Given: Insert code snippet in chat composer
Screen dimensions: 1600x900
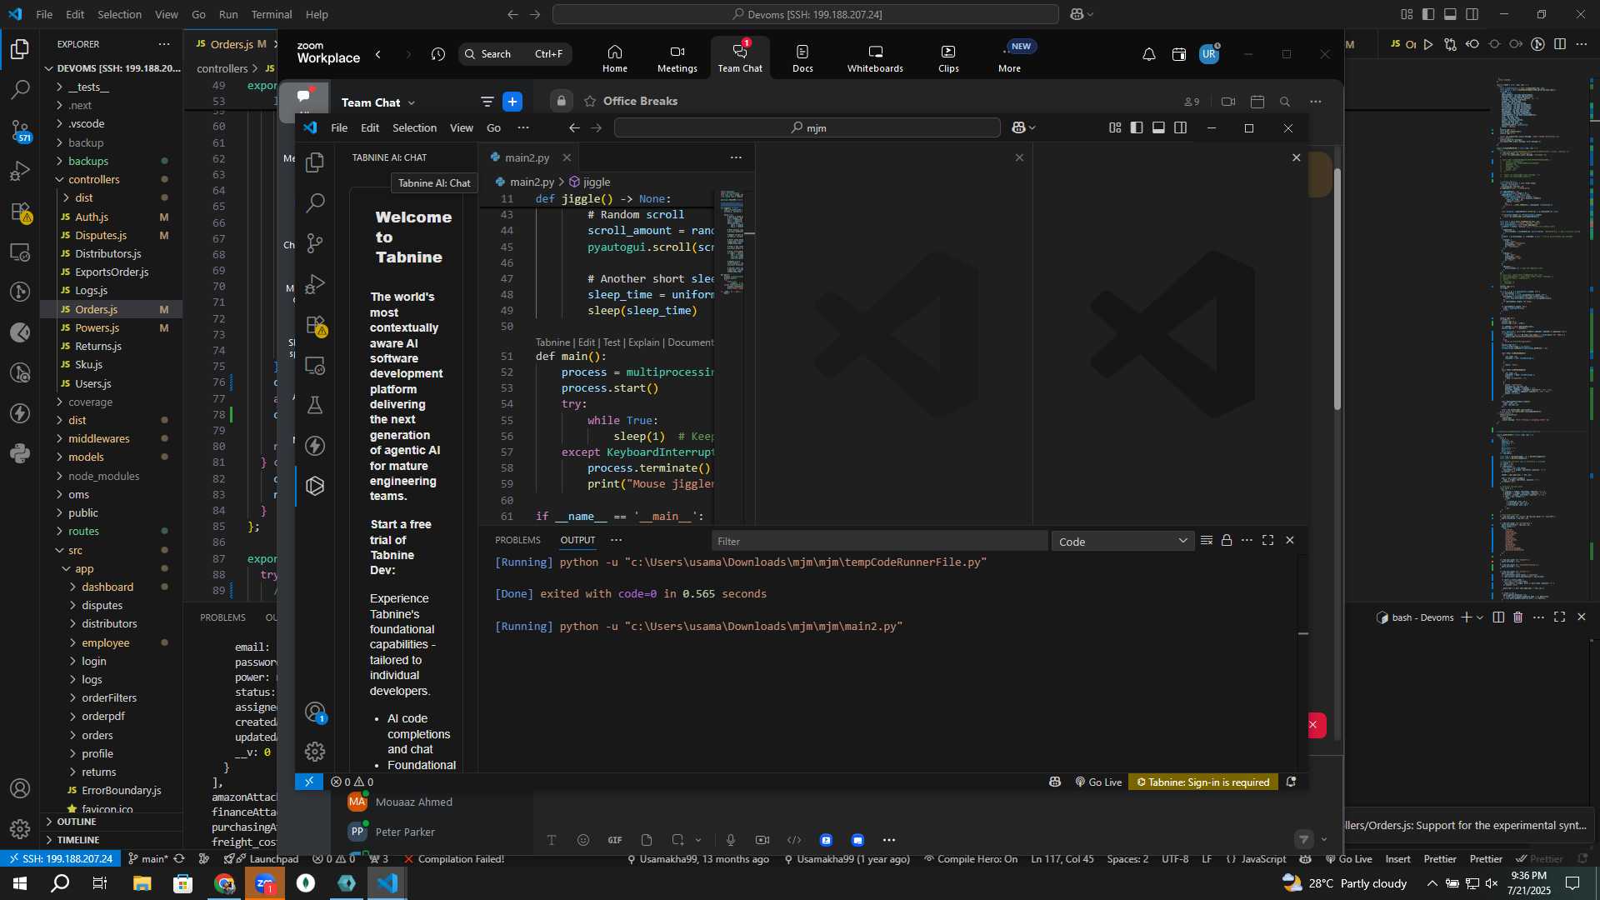Looking at the screenshot, I should pos(794,840).
